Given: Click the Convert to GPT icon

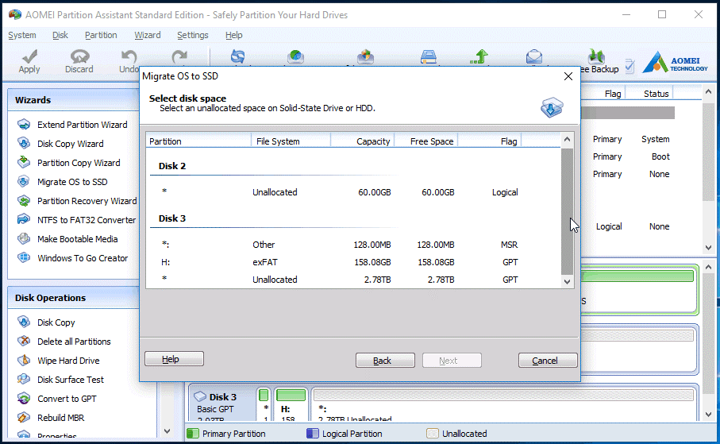Looking at the screenshot, I should click(24, 399).
